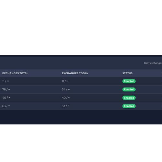Select the 40 / ∞ exchanges total cell

6,98
